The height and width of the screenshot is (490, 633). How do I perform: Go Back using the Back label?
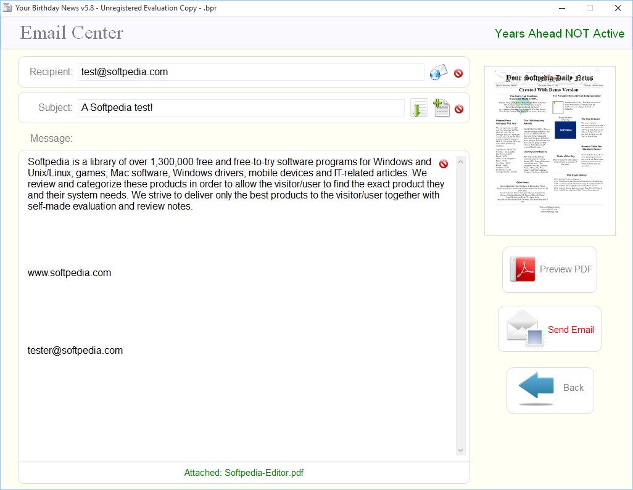tap(573, 388)
